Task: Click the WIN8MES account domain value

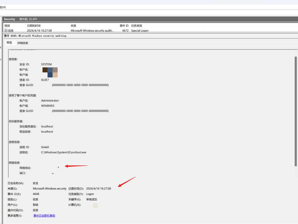Action: point(48,106)
